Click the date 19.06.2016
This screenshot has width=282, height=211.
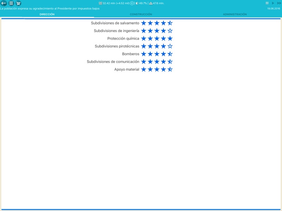coord(274,8)
